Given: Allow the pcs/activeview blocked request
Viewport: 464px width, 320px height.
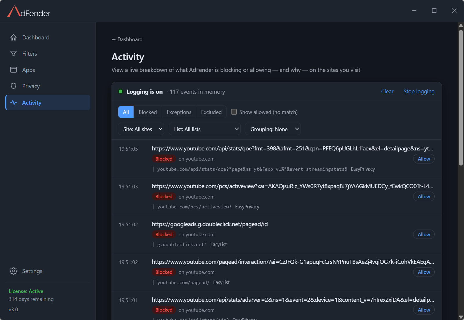Looking at the screenshot, I should click(x=424, y=197).
